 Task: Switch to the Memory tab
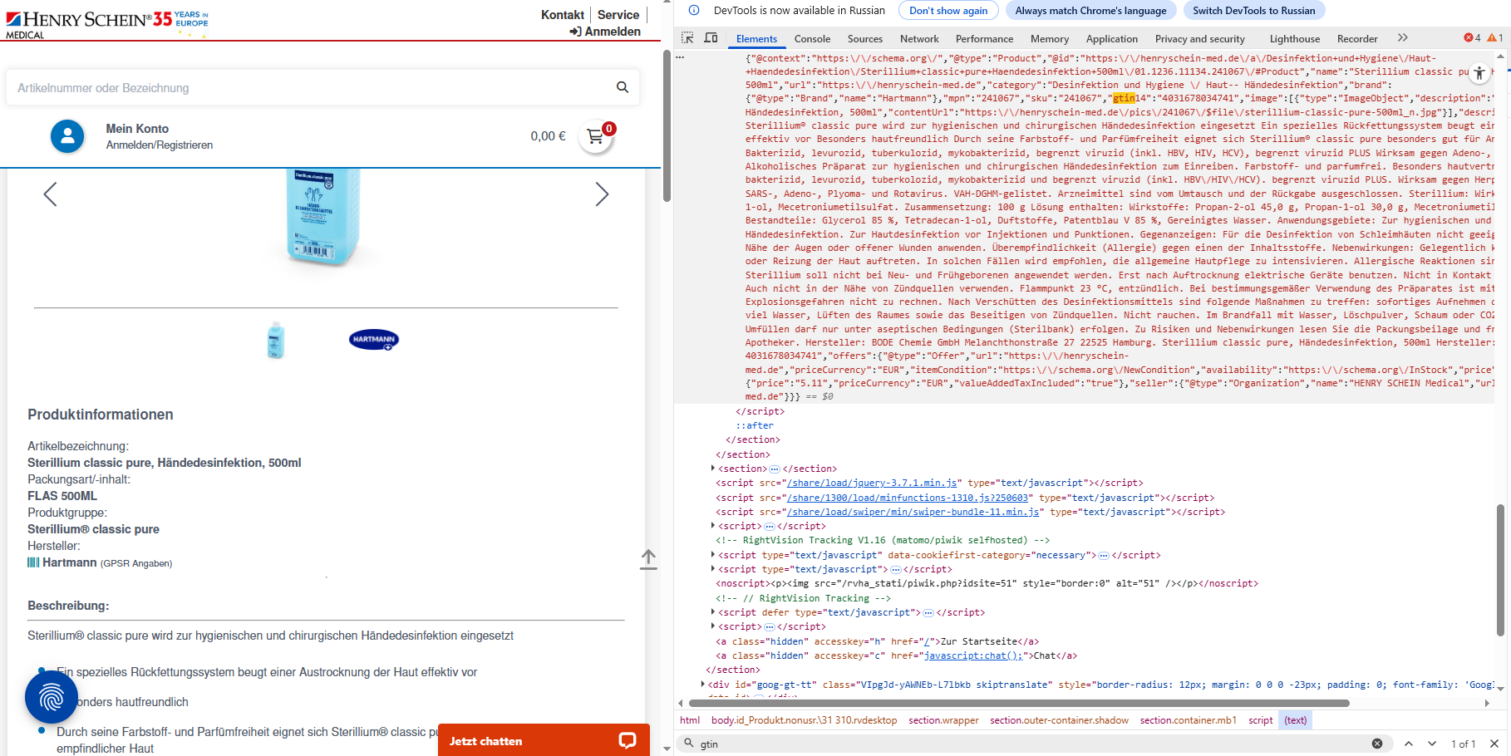click(x=1050, y=39)
